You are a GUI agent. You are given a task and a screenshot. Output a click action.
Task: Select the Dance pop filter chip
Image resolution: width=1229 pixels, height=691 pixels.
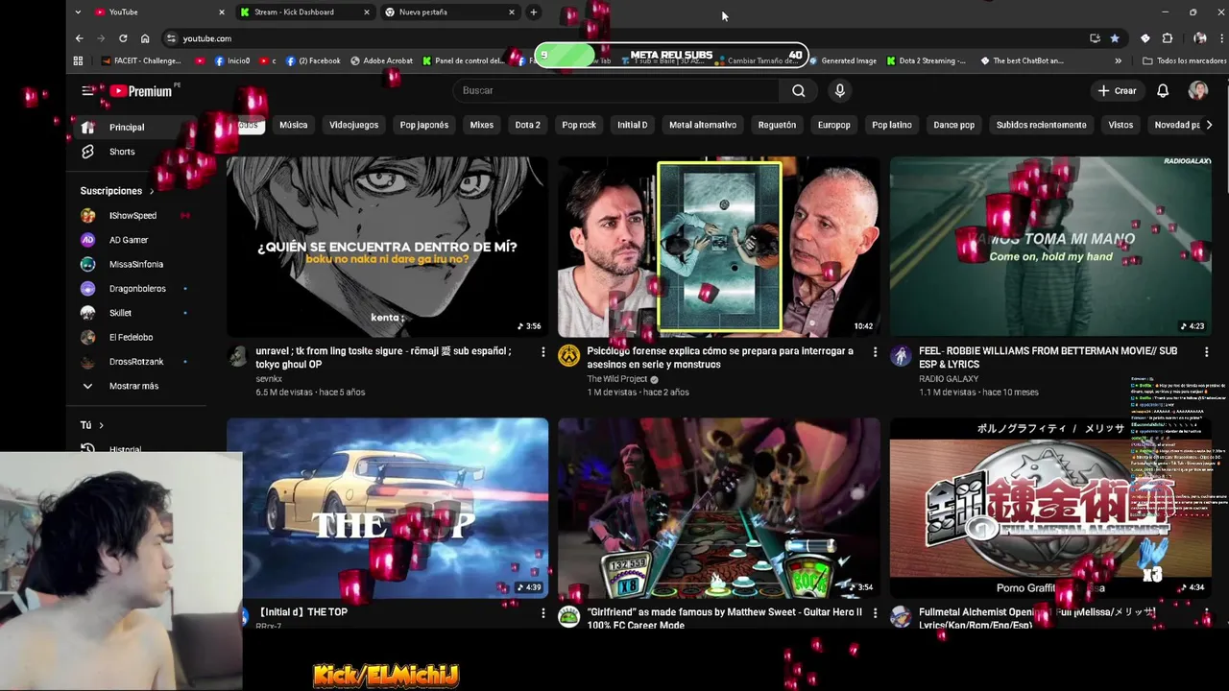click(954, 125)
